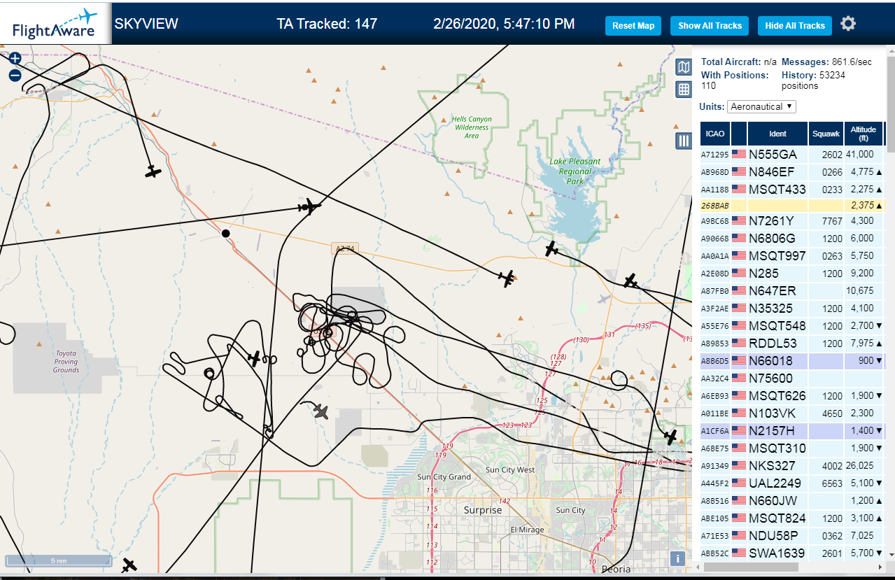Select the MSQT548 aircraft row
The width and height of the screenshot is (895, 580).
(792, 325)
